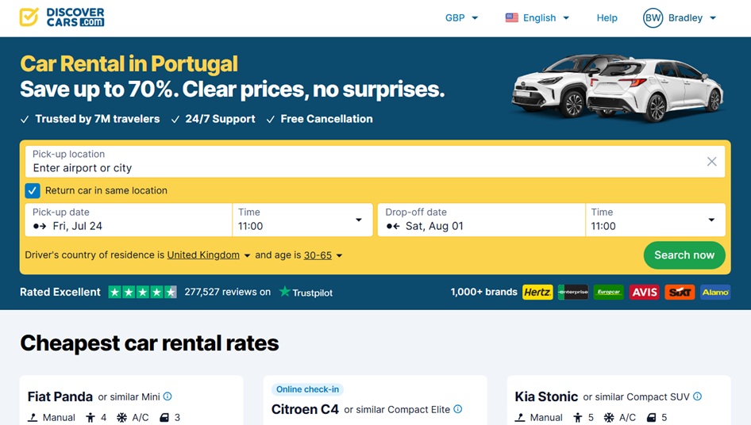Uncheck Return car in same location

33,190
